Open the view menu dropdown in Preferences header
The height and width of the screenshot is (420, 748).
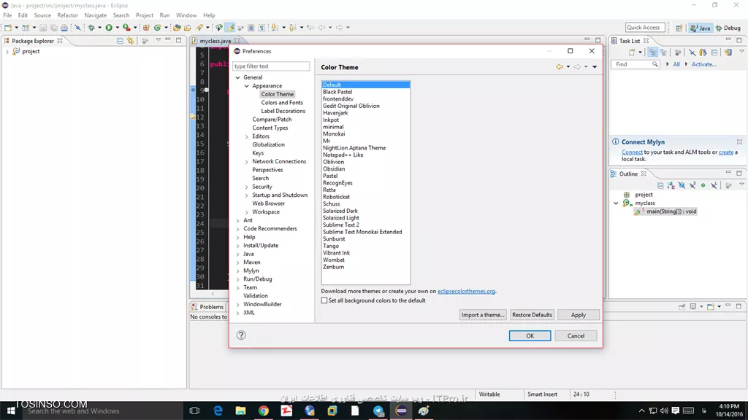tap(595, 67)
